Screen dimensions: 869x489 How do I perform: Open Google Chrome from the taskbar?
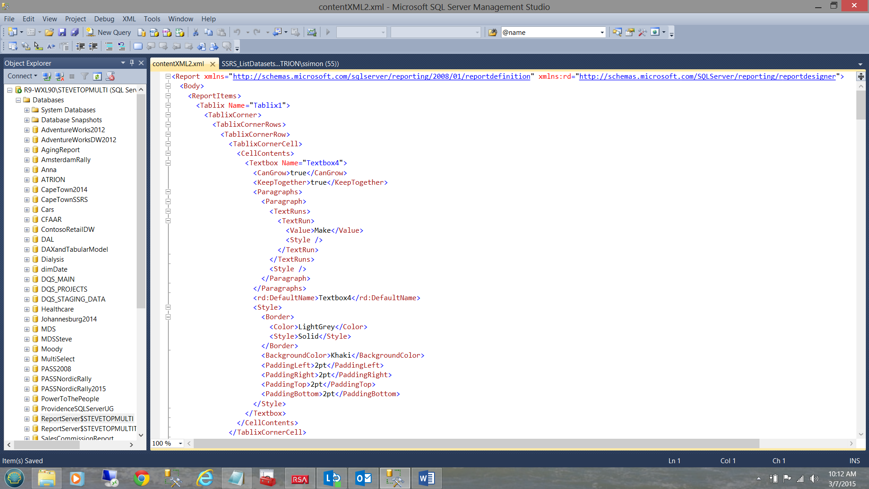tap(141, 478)
